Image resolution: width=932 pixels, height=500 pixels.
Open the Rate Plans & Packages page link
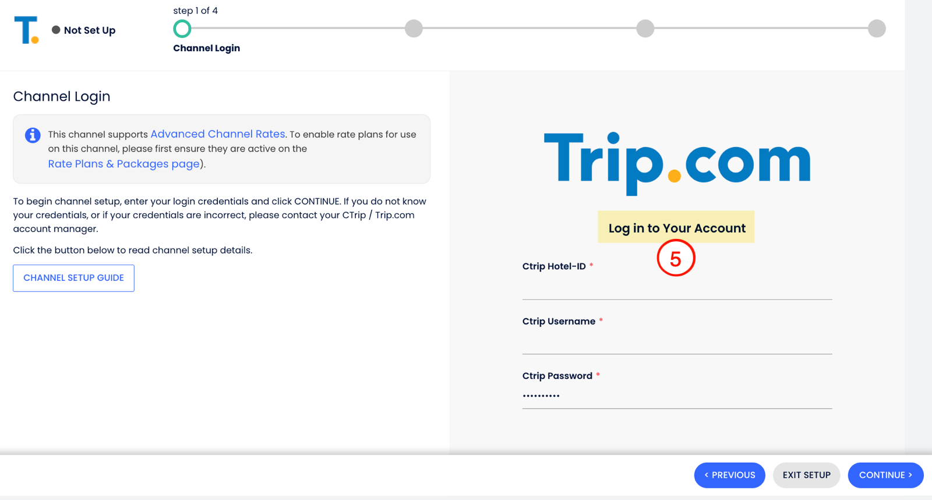coord(123,164)
